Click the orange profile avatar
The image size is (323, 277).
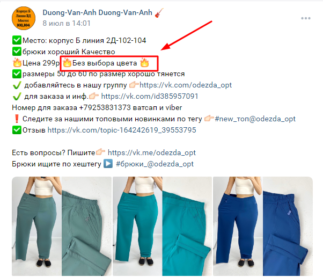pos(24,18)
